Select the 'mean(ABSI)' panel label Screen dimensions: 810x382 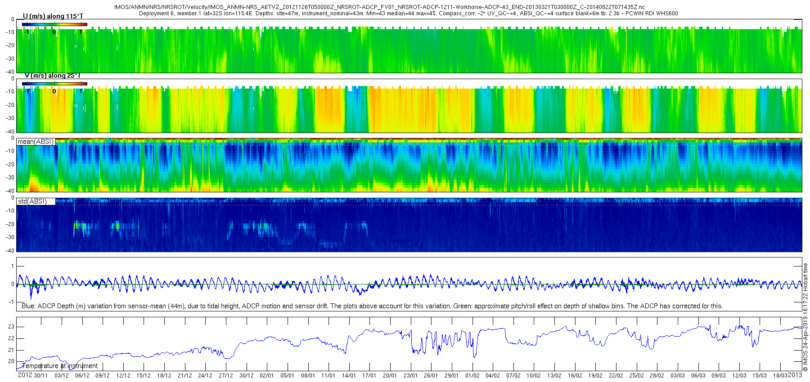coord(36,142)
